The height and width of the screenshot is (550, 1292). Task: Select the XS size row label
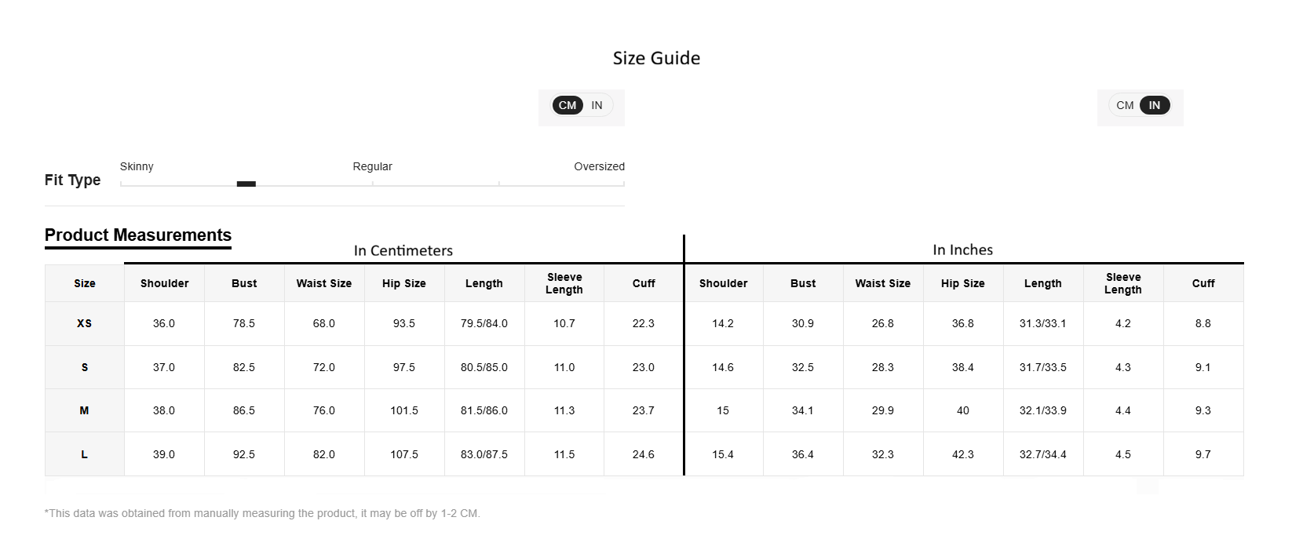click(x=84, y=323)
